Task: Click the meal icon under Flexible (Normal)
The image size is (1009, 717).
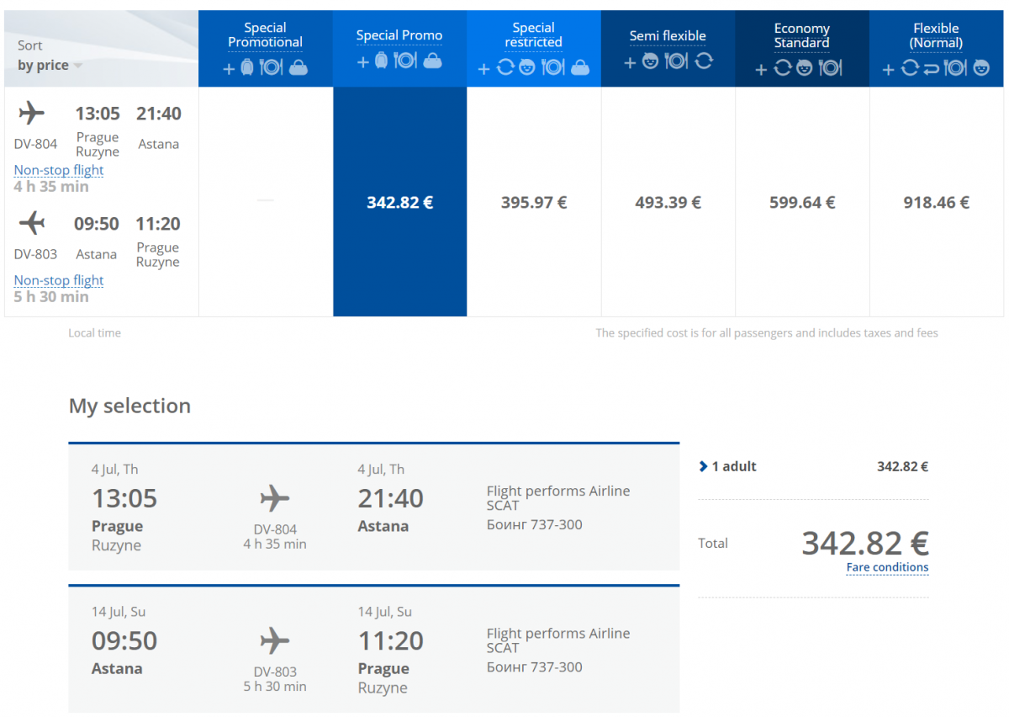Action: tap(955, 68)
